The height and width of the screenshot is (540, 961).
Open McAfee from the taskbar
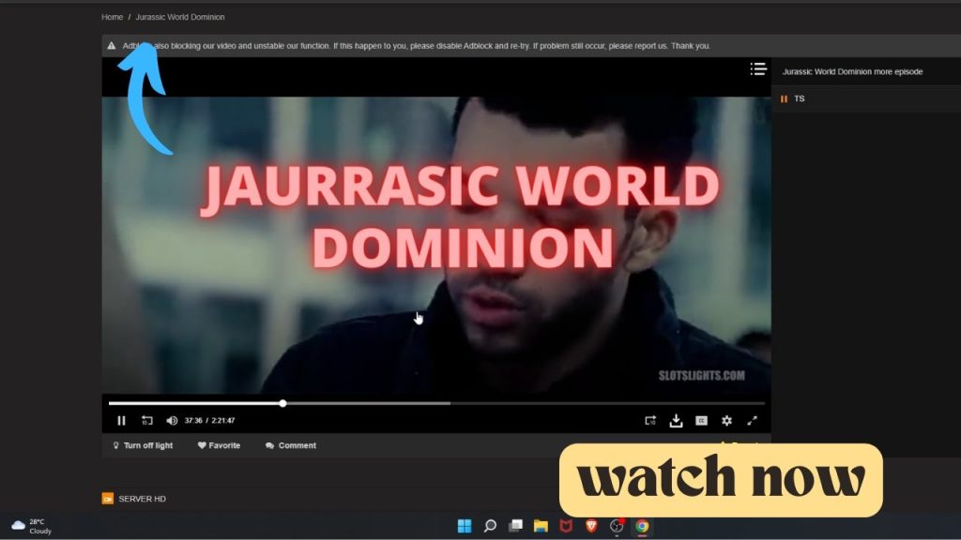[567, 526]
